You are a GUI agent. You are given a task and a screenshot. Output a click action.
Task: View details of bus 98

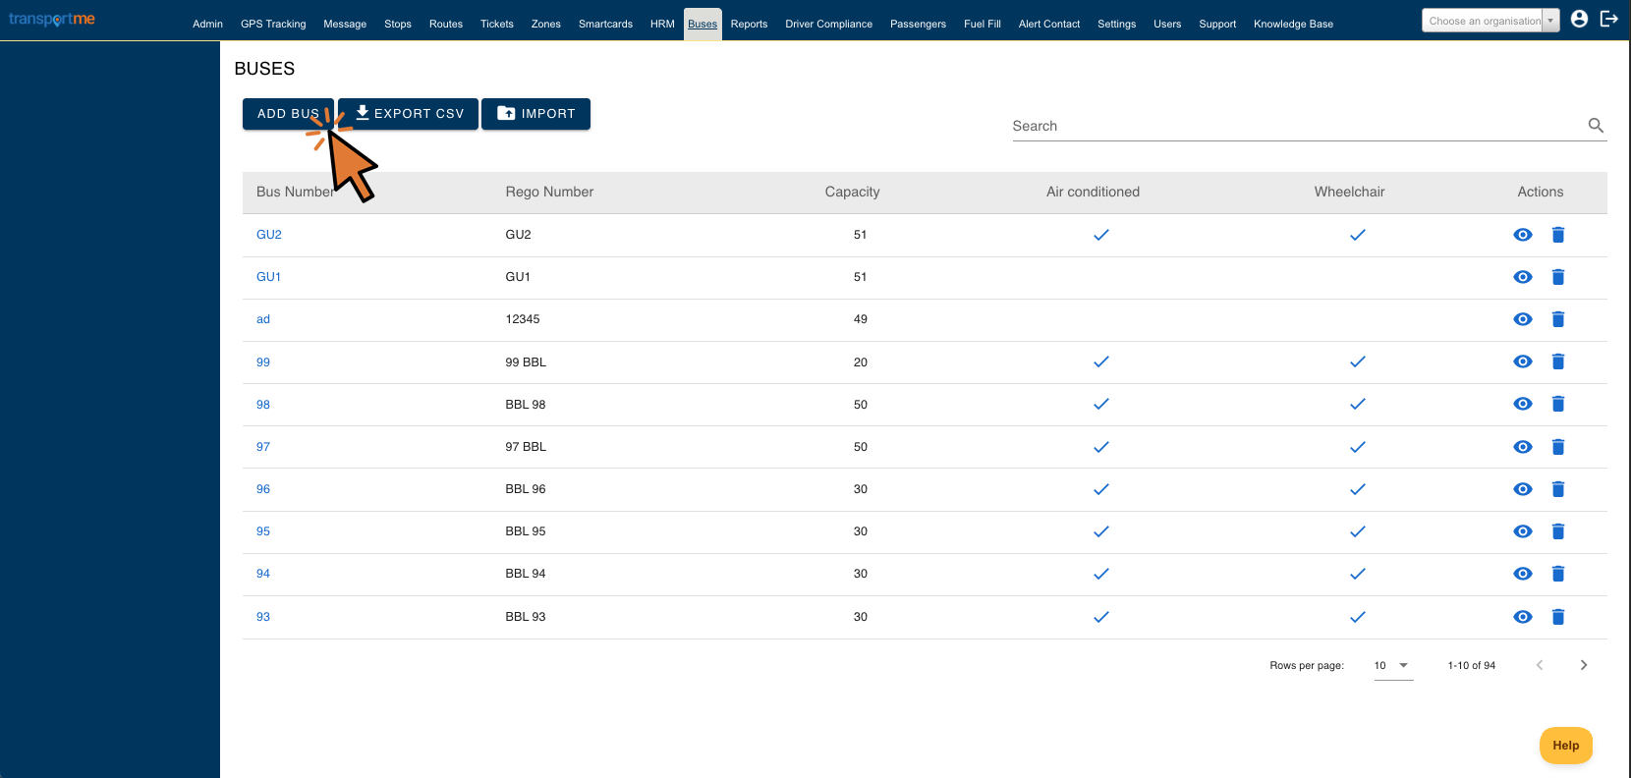1523,404
